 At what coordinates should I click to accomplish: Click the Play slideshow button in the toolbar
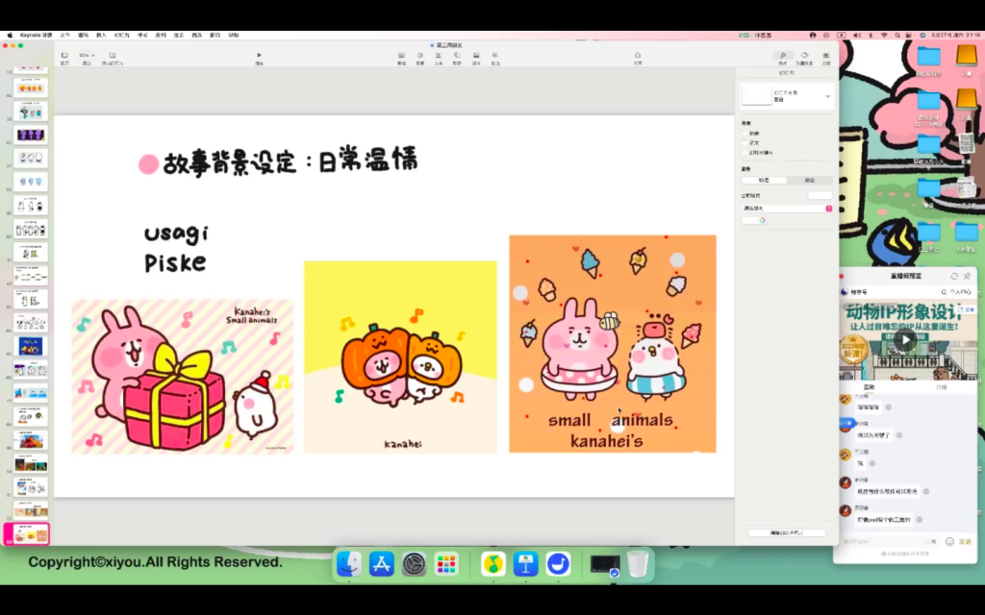[259, 56]
